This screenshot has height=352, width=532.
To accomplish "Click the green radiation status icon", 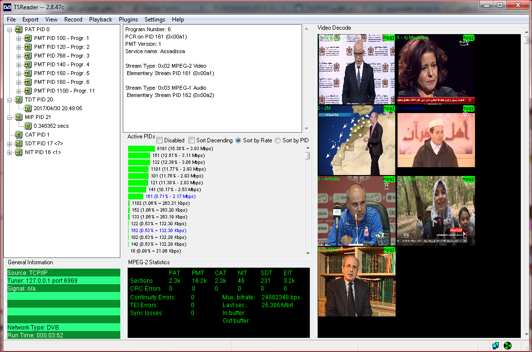I will pos(508,345).
